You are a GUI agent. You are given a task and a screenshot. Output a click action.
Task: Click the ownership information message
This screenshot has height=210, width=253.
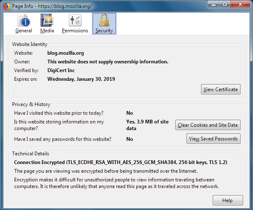(x=108, y=62)
